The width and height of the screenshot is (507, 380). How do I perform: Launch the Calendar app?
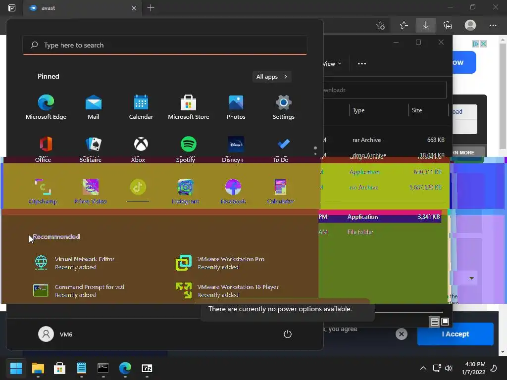tap(141, 107)
